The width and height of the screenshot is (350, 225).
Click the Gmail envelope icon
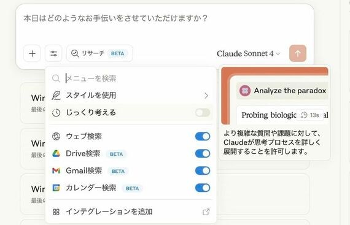click(x=56, y=170)
